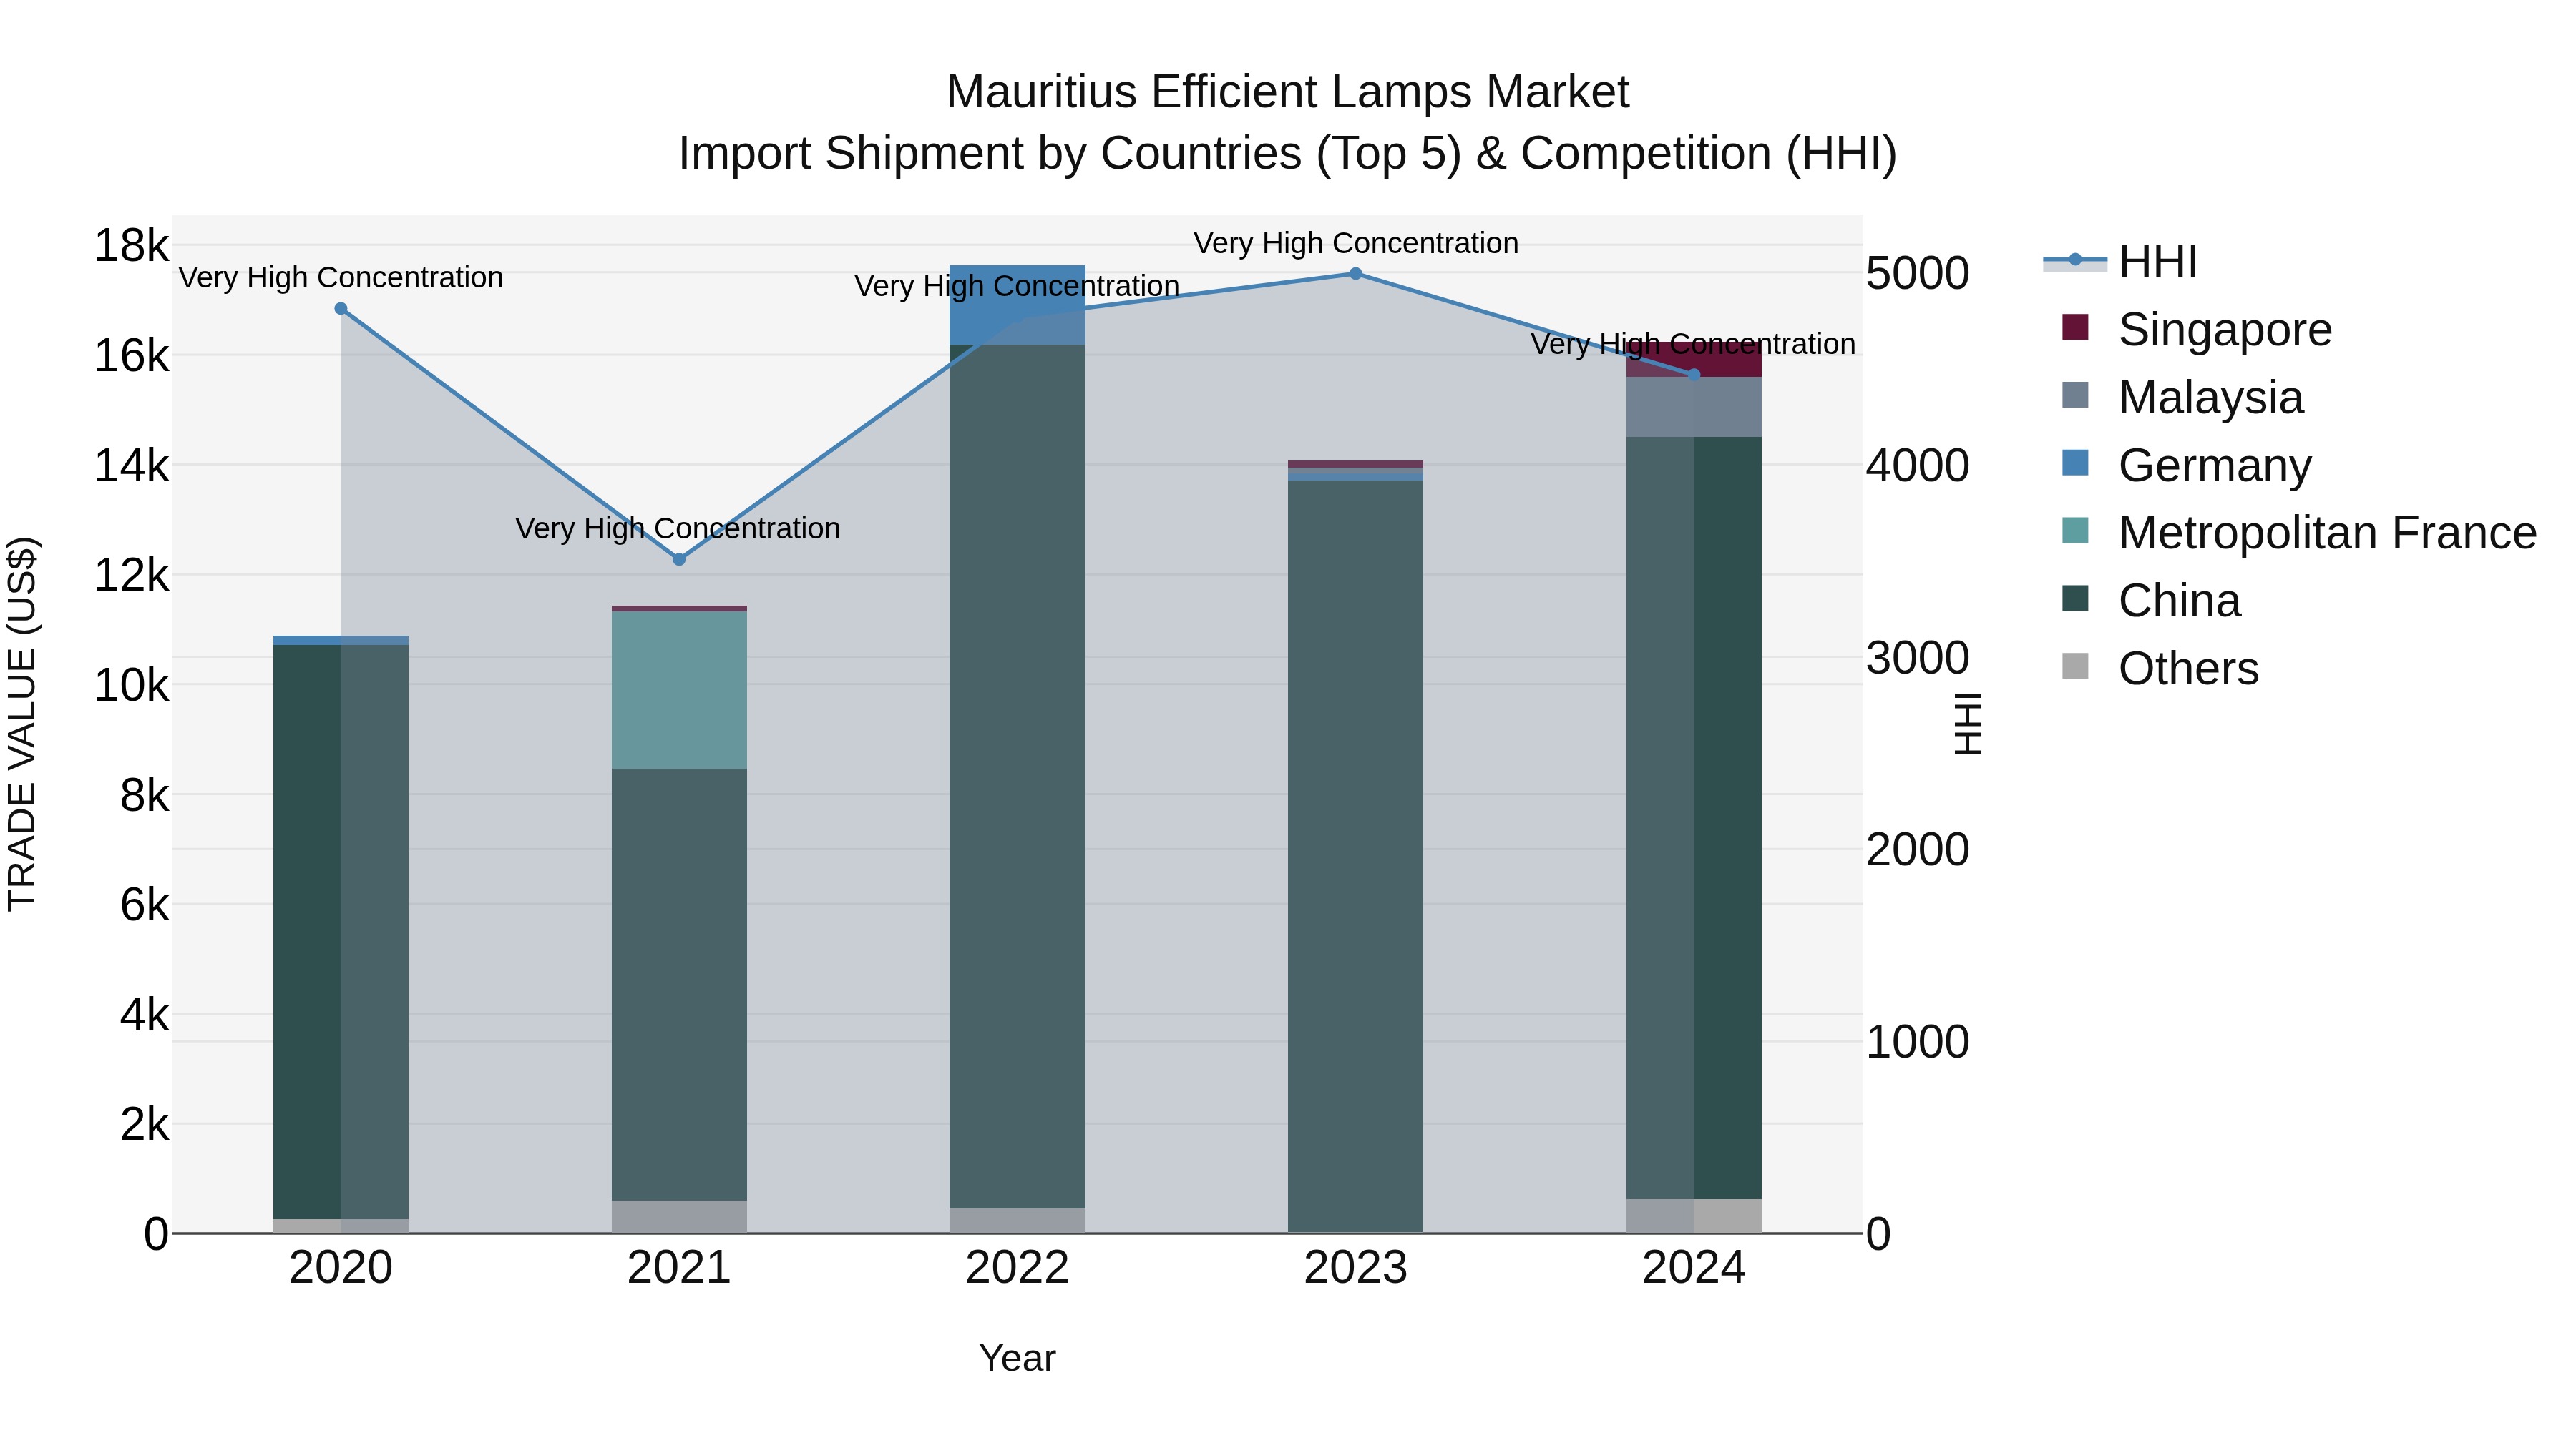Toggle the HHI legend entry
The image size is (2576, 1448).
coord(2121,262)
